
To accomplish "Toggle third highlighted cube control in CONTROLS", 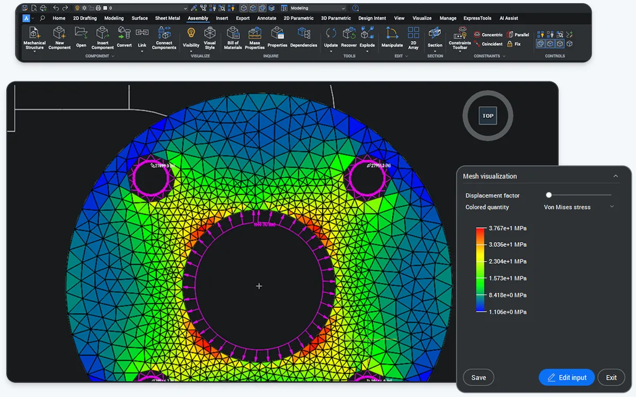I will tap(560, 44).
